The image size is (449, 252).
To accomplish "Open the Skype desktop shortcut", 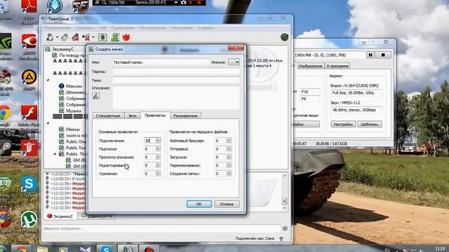I will coord(29,187).
